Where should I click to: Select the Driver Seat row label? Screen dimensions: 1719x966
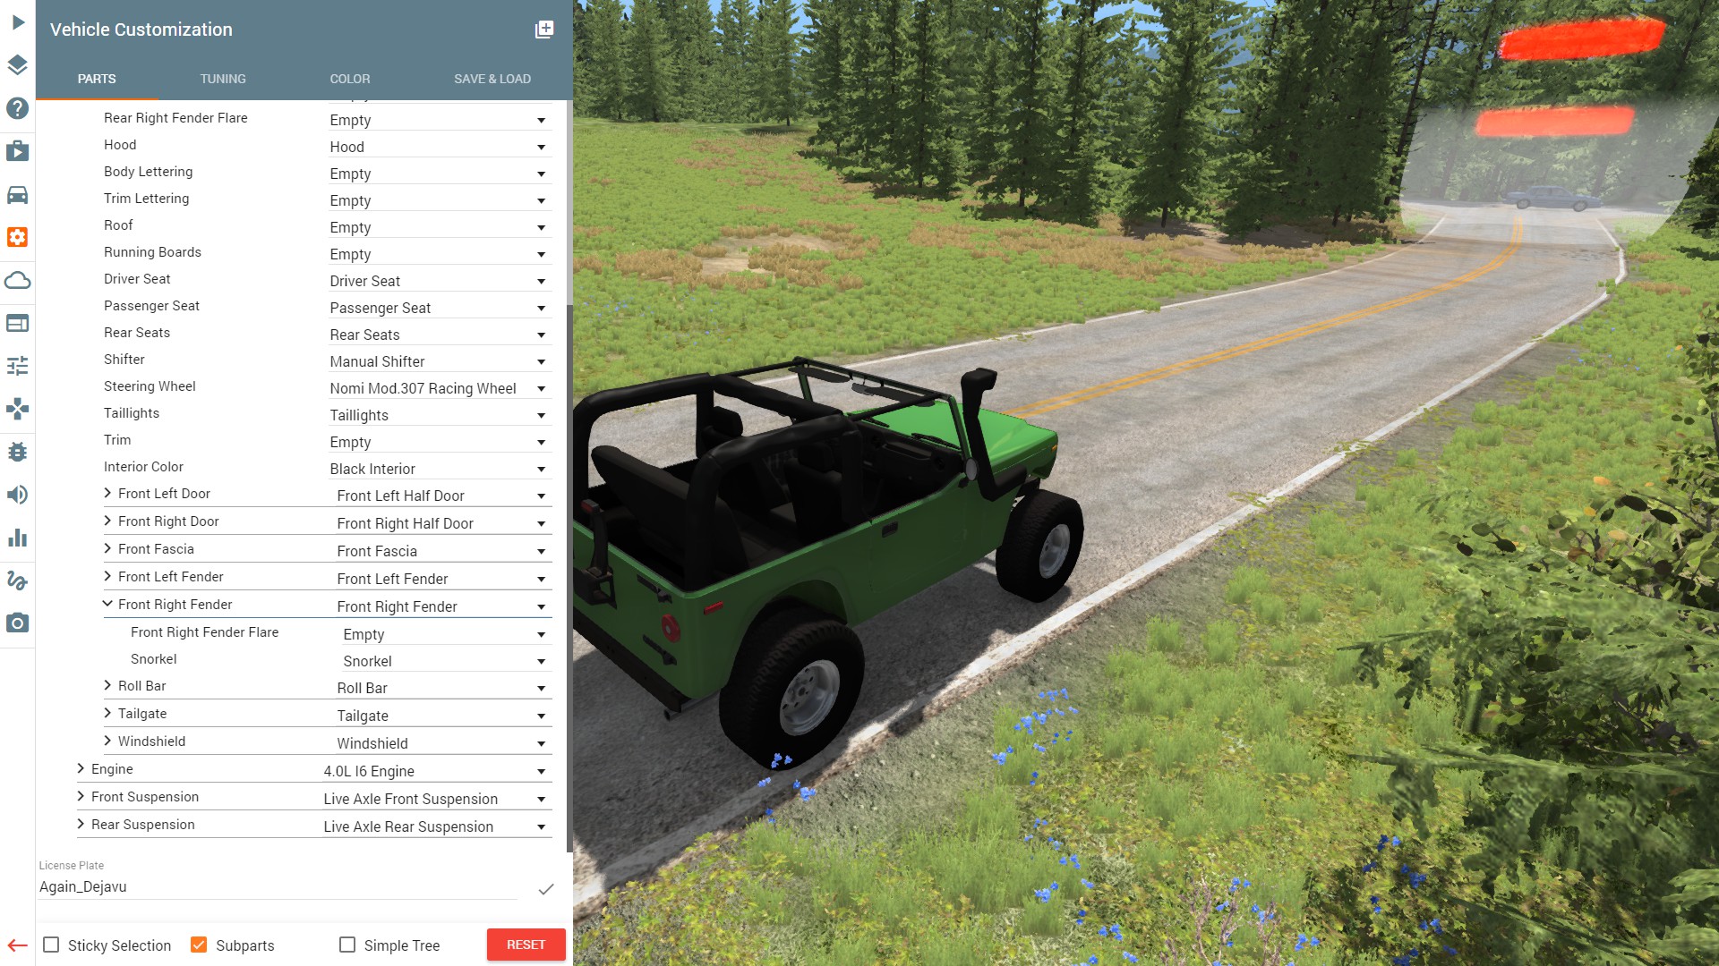tap(137, 279)
